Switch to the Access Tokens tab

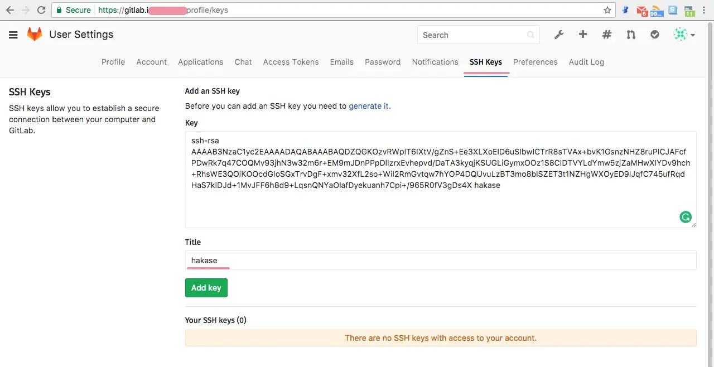coord(291,62)
